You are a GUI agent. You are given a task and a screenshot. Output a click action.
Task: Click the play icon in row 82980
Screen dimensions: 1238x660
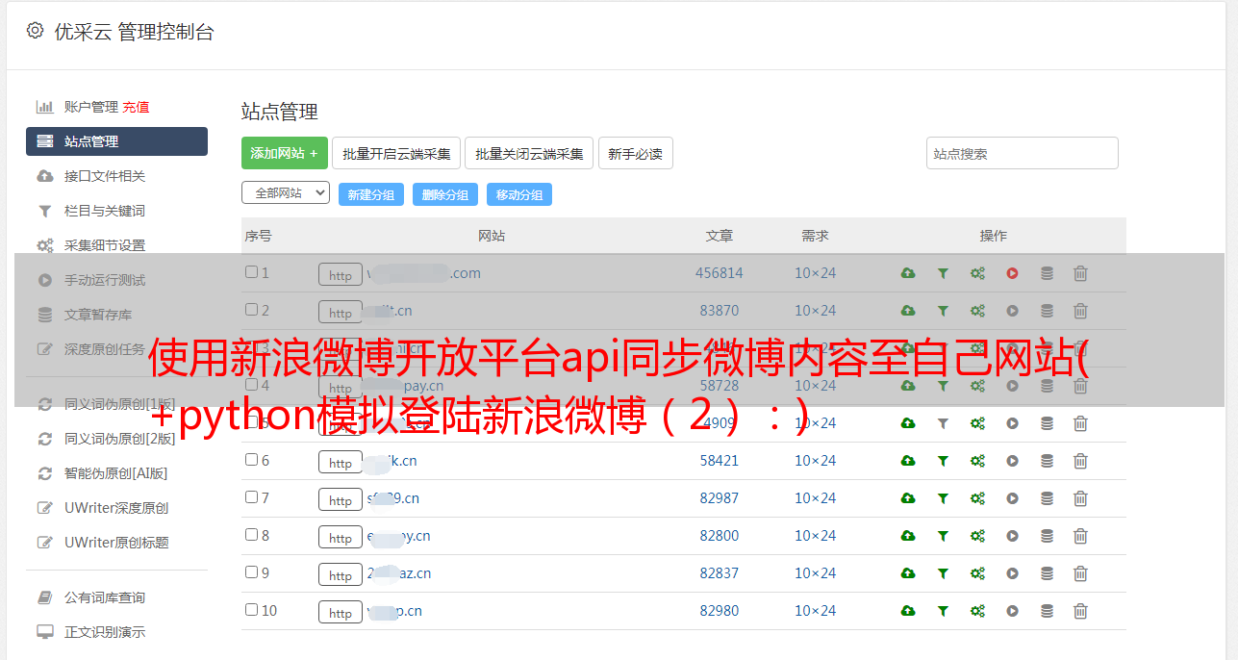(x=1012, y=611)
